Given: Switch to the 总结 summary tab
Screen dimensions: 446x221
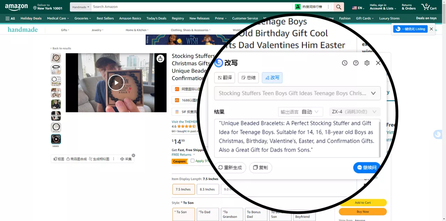Looking at the screenshot, I should tap(248, 78).
